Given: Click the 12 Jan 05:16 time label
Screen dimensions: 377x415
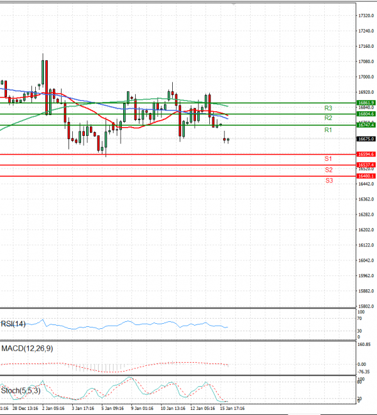Looking at the screenshot, I should (x=202, y=408).
